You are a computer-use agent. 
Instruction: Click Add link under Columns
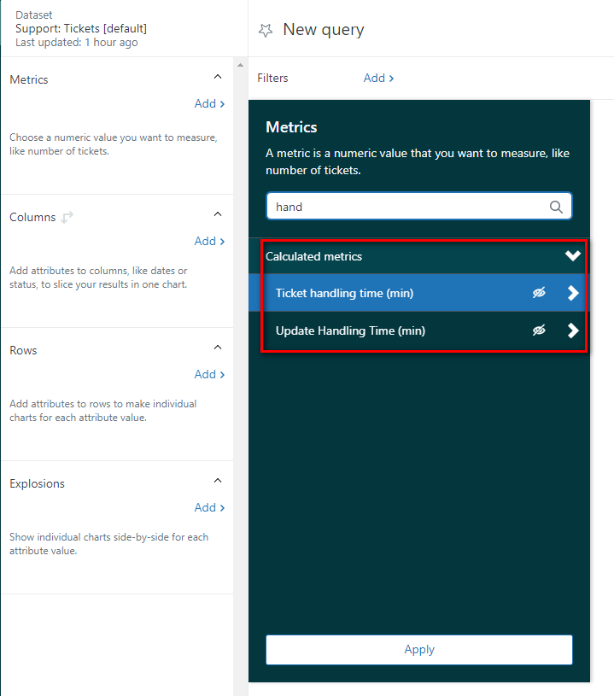coord(209,241)
